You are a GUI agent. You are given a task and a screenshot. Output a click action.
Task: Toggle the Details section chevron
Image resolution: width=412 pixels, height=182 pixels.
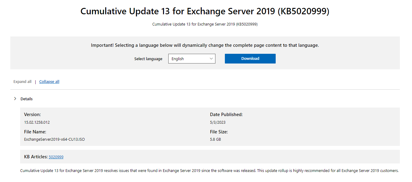coord(15,99)
